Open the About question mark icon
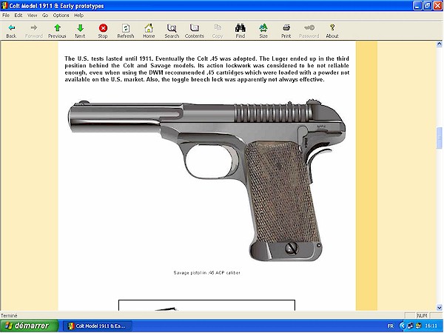 tap(332, 31)
